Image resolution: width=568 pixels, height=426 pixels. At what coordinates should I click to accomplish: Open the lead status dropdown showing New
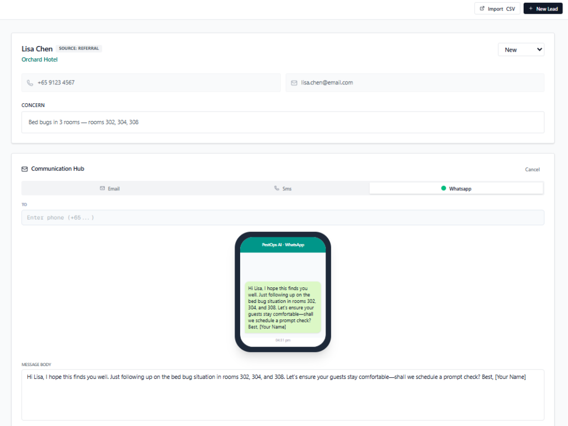point(521,50)
